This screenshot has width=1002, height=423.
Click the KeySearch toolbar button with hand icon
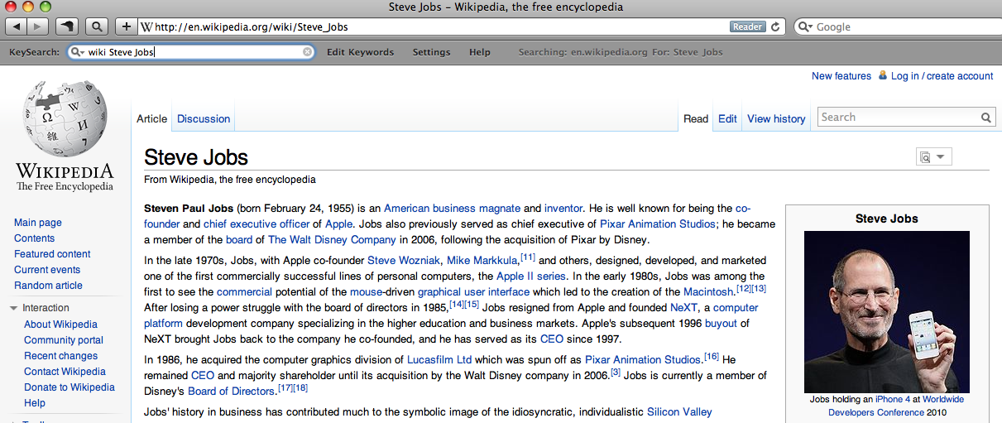(x=67, y=26)
